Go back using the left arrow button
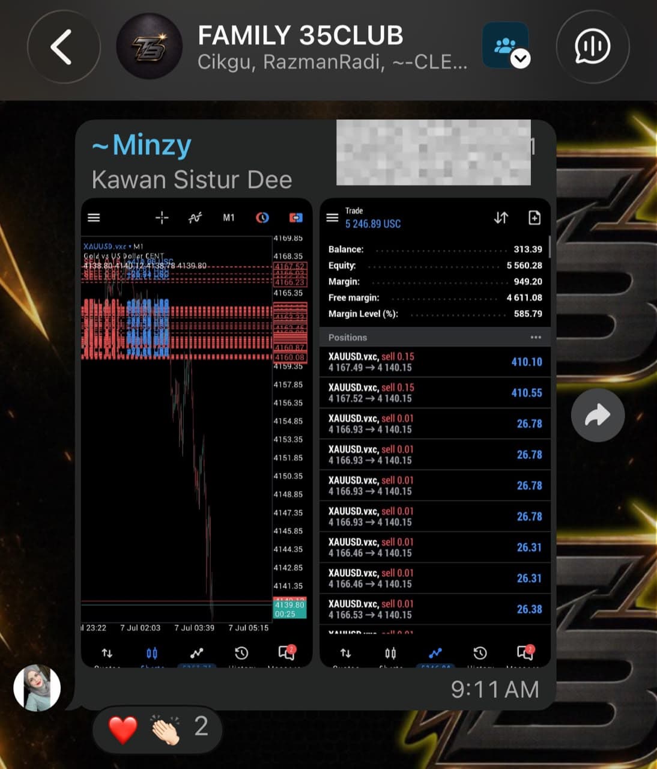Screen dimensions: 657x769 (63, 47)
